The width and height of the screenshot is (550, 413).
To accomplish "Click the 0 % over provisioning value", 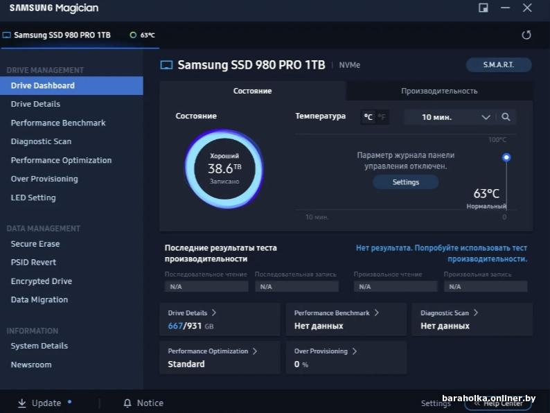I will [301, 364].
